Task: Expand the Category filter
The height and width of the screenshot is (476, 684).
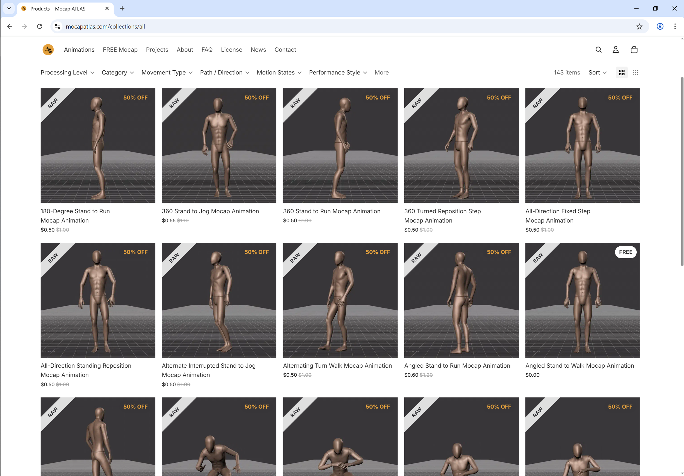Action: click(x=118, y=73)
